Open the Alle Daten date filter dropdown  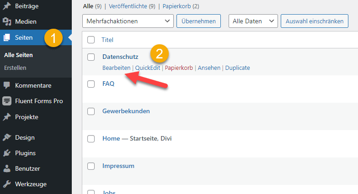(x=253, y=21)
